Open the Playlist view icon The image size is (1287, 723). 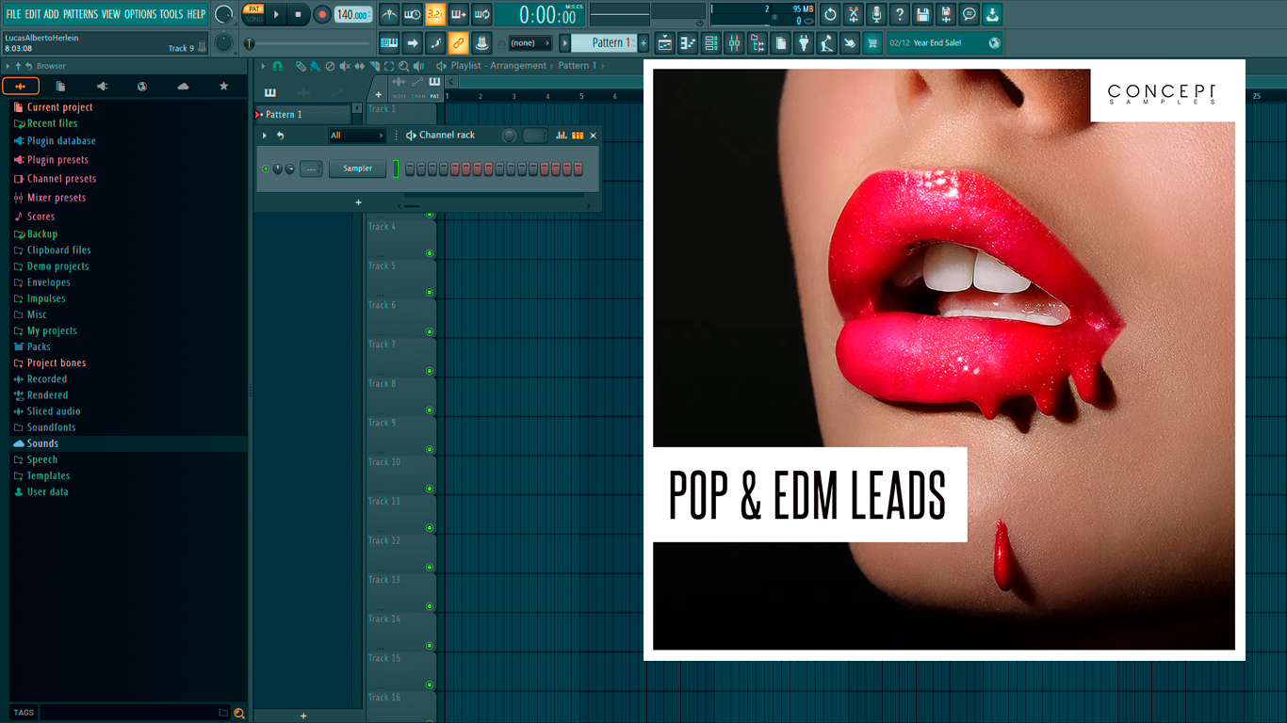665,42
